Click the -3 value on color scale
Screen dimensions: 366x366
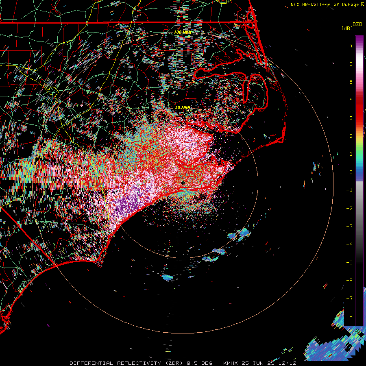click(349, 227)
